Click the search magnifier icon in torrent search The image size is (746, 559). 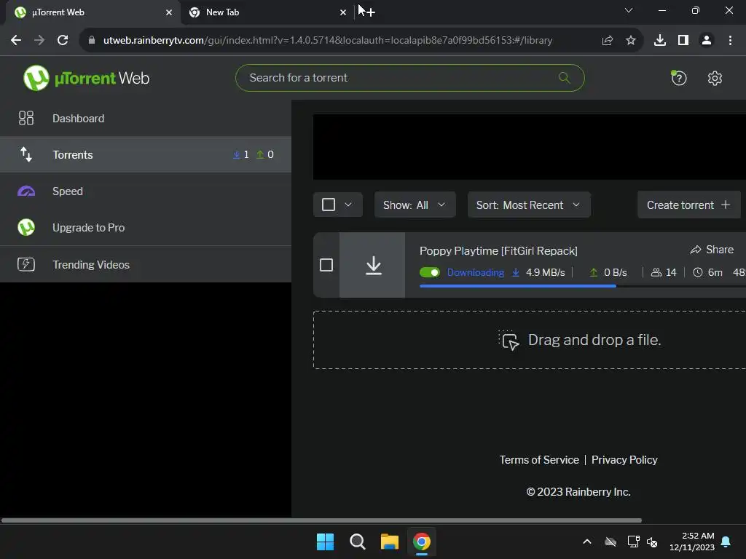pyautogui.click(x=565, y=77)
